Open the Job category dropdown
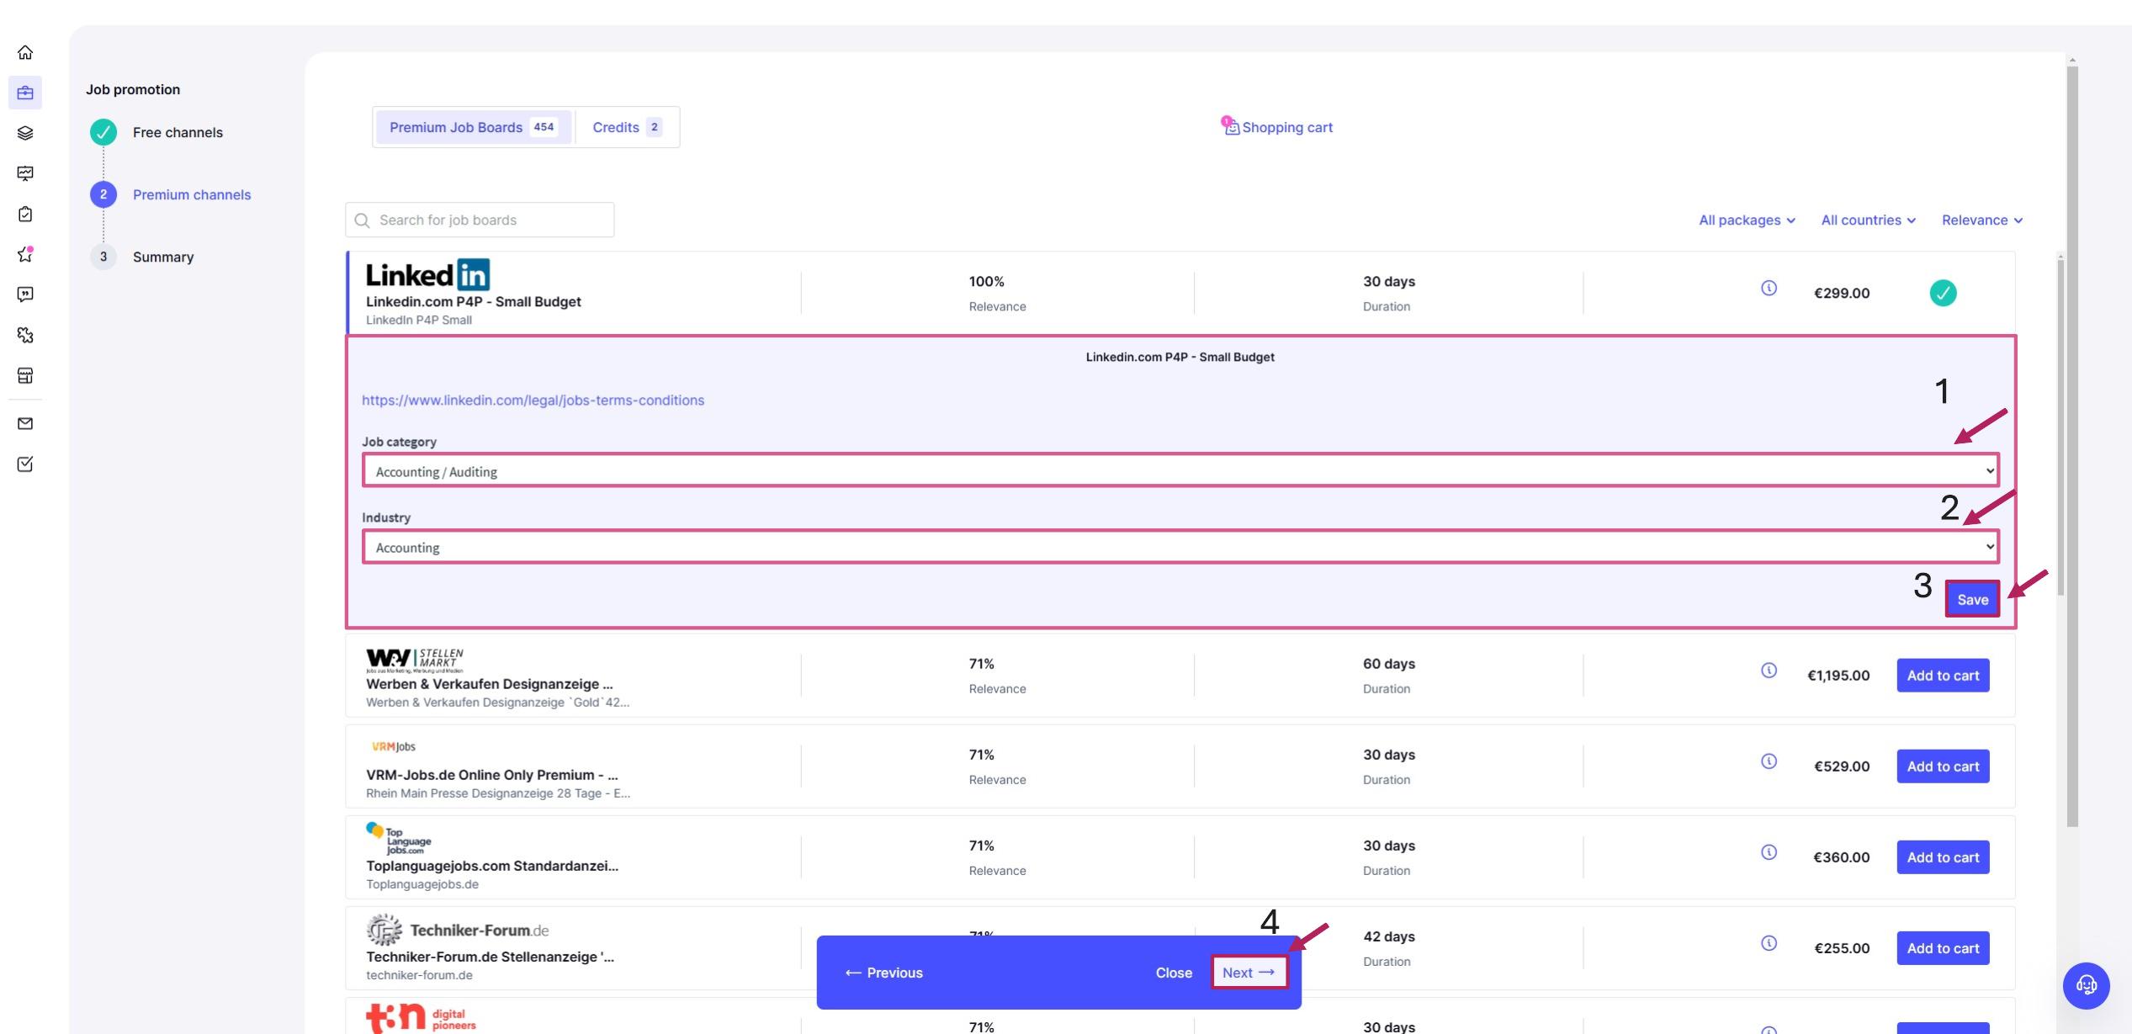This screenshot has height=1034, width=2132. pos(1180,470)
